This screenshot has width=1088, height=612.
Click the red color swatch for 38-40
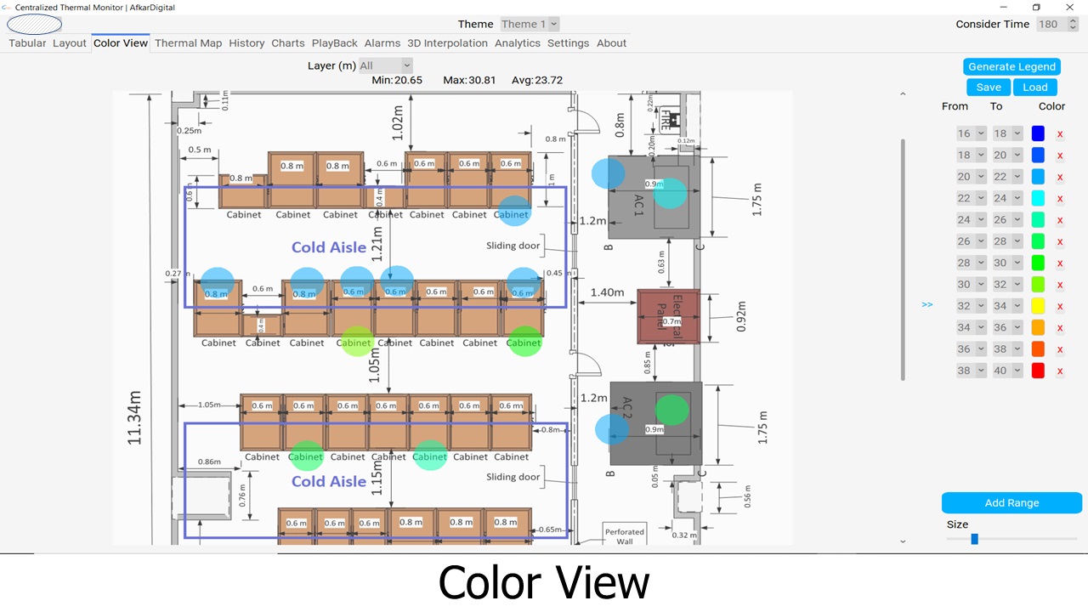point(1038,371)
